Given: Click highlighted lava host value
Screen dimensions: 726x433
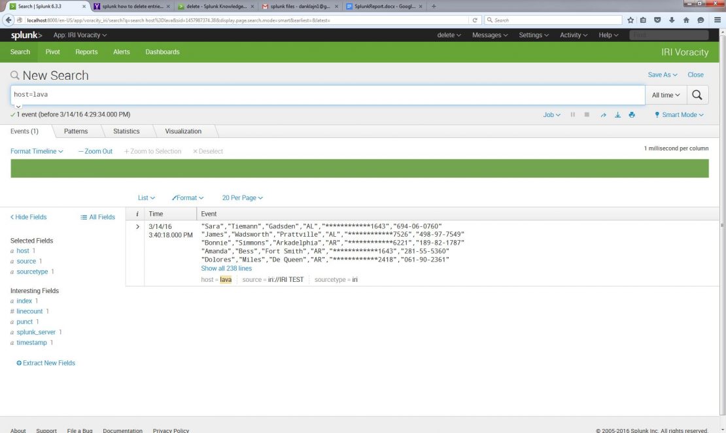Looking at the screenshot, I should coord(226,280).
